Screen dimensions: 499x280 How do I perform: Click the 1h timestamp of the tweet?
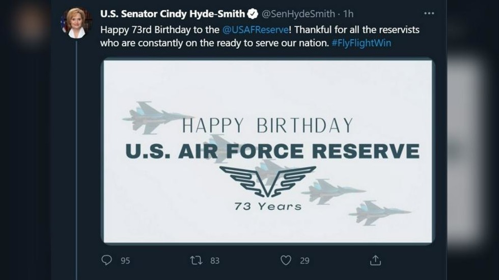(349, 14)
